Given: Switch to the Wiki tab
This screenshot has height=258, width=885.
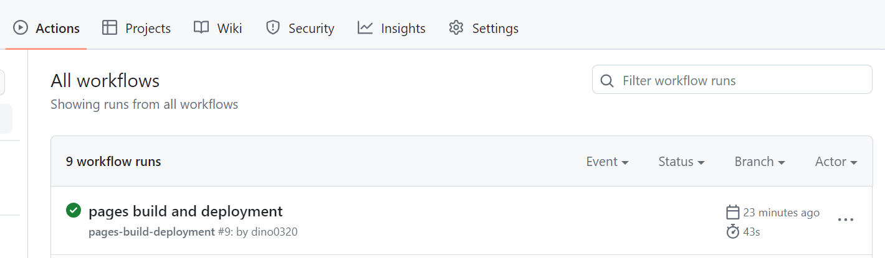Looking at the screenshot, I should click(218, 28).
